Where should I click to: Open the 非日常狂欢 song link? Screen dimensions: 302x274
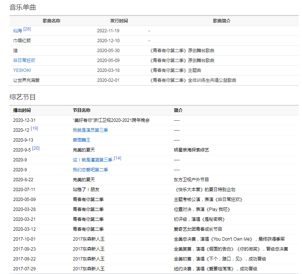coord(24,61)
